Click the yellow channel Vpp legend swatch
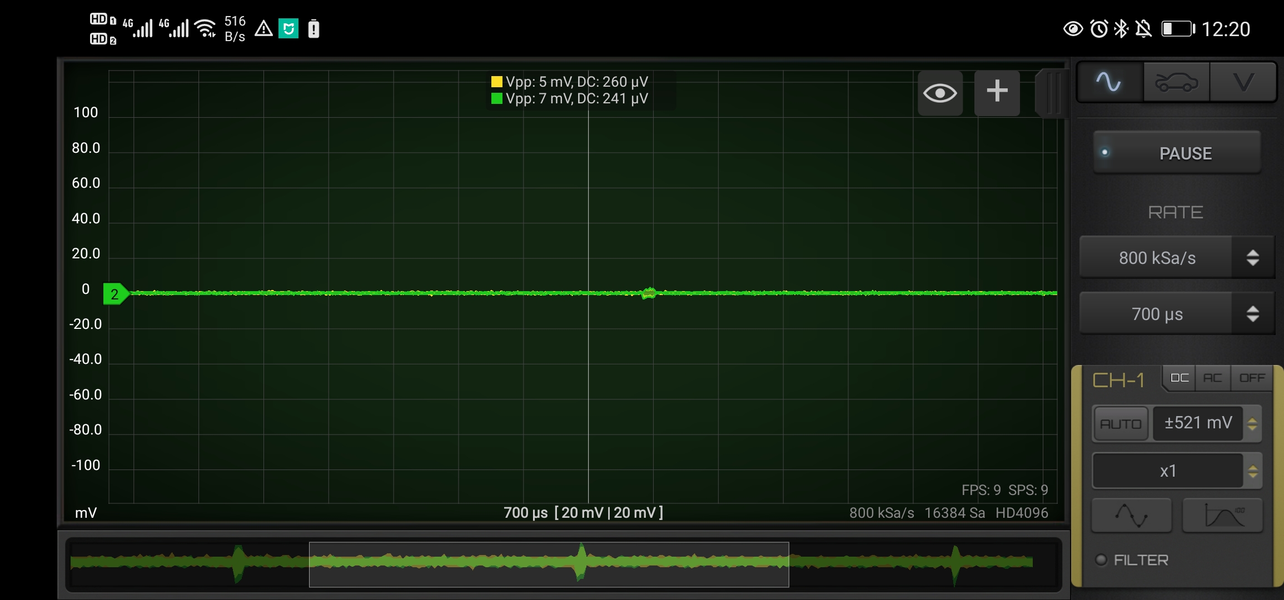Image resolution: width=1284 pixels, height=600 pixels. point(497,82)
